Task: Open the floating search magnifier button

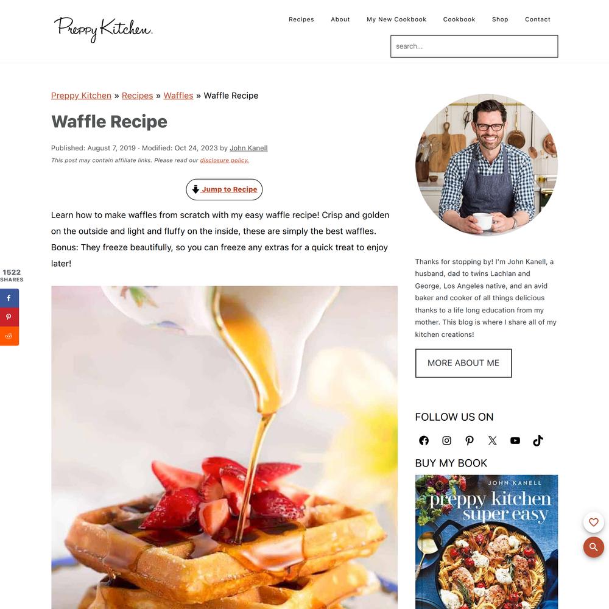Action: click(x=593, y=547)
